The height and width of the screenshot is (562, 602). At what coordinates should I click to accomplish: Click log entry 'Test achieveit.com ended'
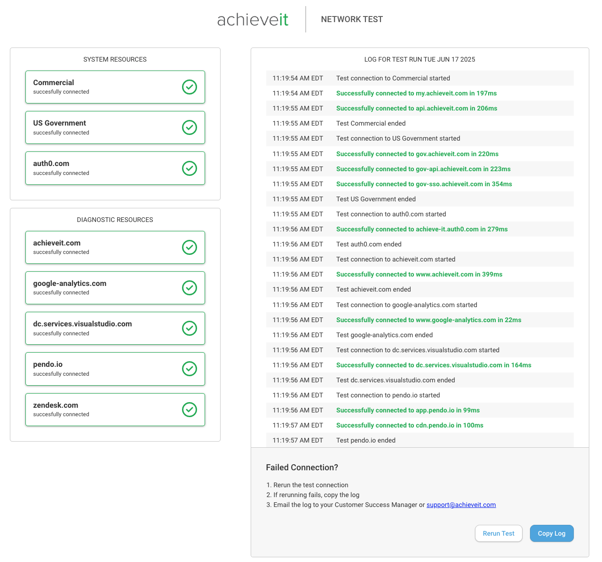click(x=420, y=289)
